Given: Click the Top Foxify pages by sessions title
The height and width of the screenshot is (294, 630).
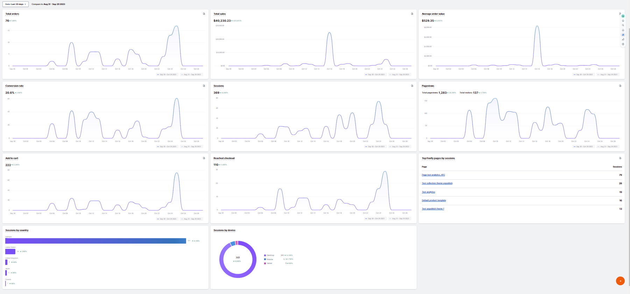Looking at the screenshot, I should pos(438,158).
